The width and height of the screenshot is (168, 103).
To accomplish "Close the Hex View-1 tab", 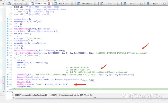I will click(x=72, y=4).
